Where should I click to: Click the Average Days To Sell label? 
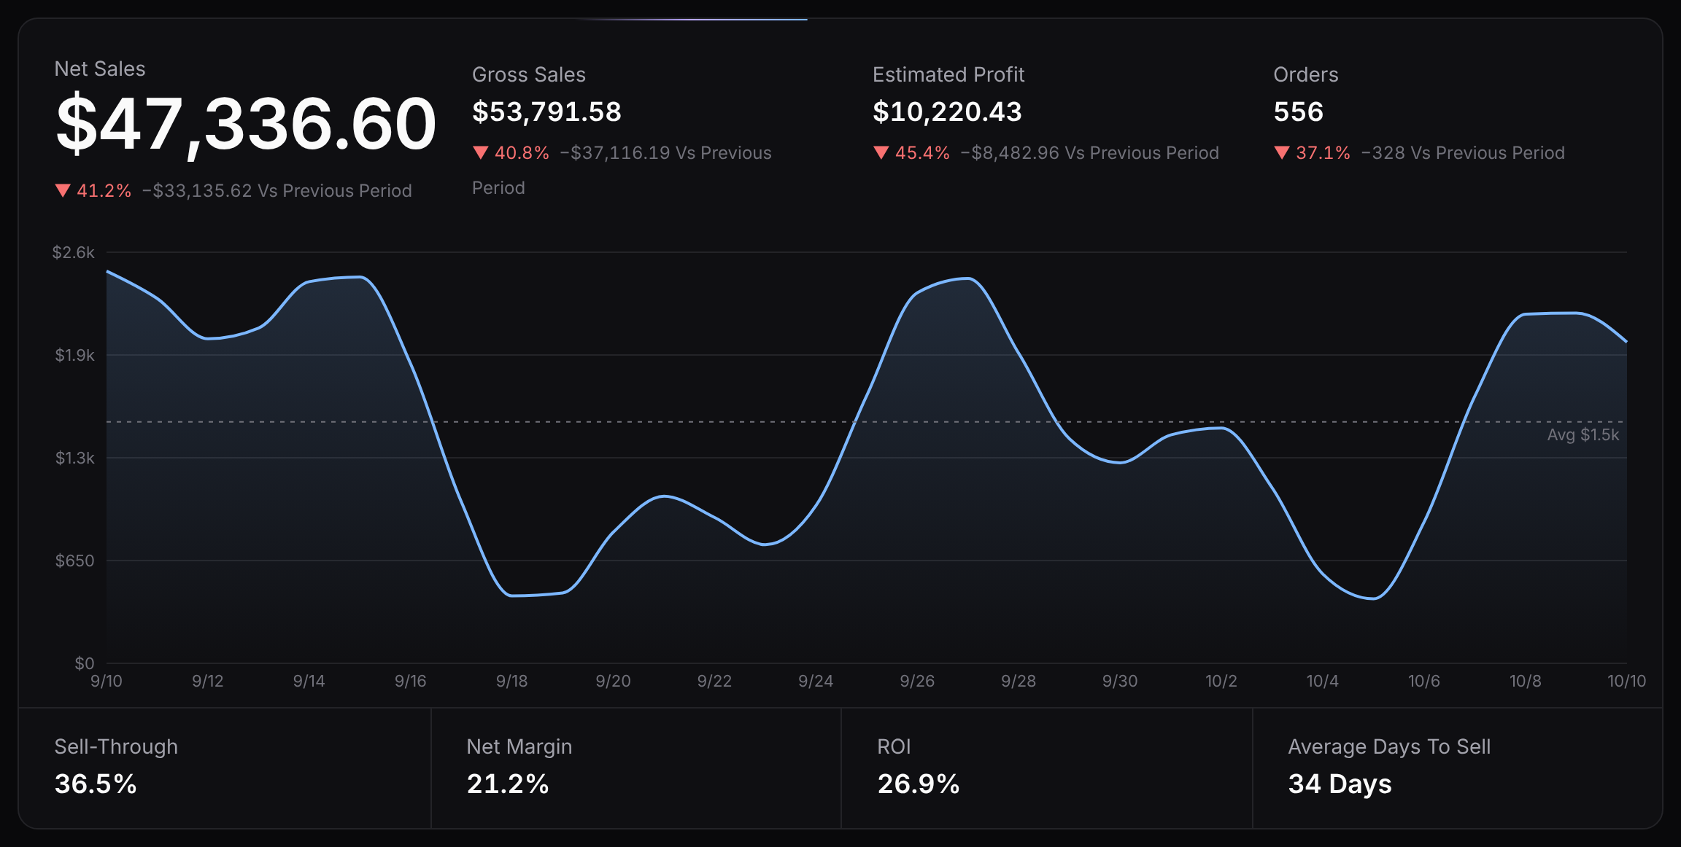click(1389, 746)
